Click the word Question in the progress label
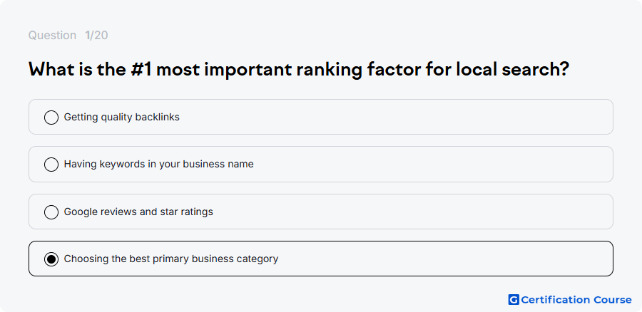Image resolution: width=642 pixels, height=312 pixels. pos(52,36)
